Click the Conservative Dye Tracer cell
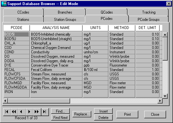 point(56,65)
